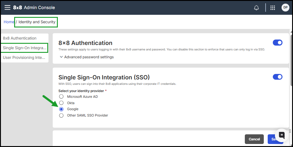Screen dimensions: 293x147
Task: Pick Other SAML SSO Provider option
Action: [61, 115]
